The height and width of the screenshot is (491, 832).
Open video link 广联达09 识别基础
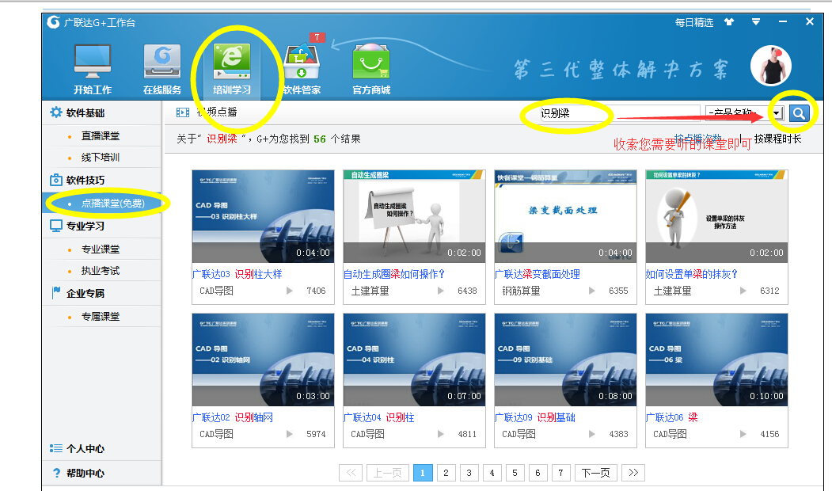point(535,417)
